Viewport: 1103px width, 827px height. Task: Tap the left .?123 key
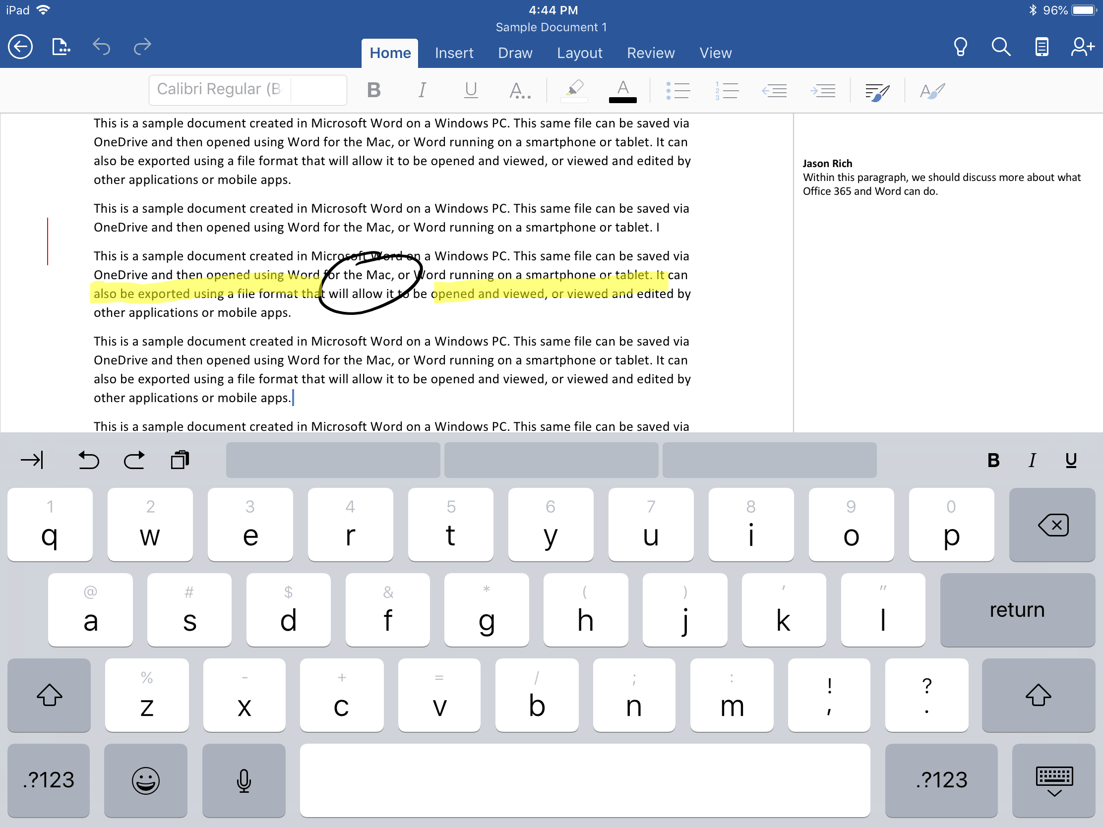(x=49, y=780)
